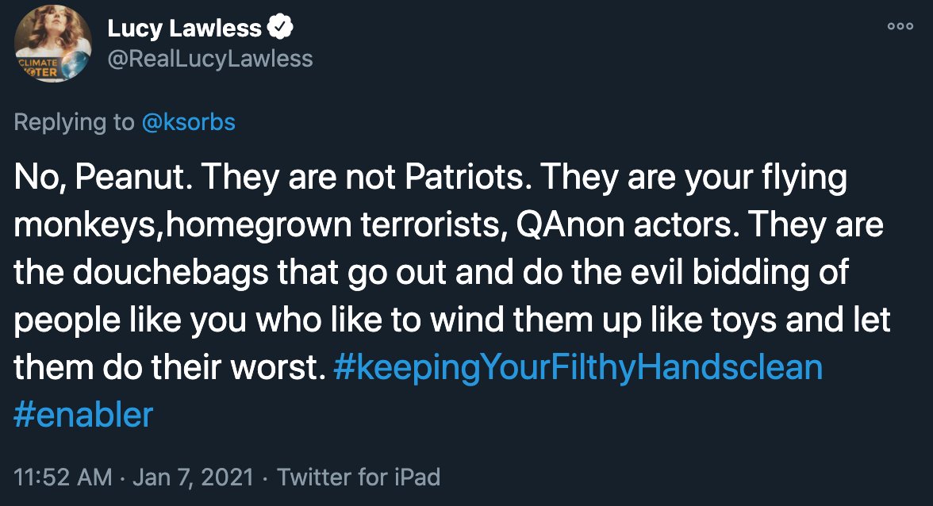Click 'them do their worst.' text
The image size is (933, 506).
[x=168, y=368]
